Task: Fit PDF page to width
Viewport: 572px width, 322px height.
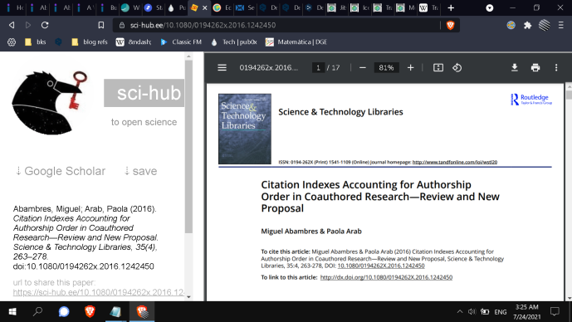Action: (x=438, y=68)
